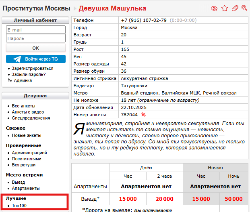Open Спецпредложения from sidebar
Image resolution: width=250 pixels, height=212 pixels.
click(31, 118)
